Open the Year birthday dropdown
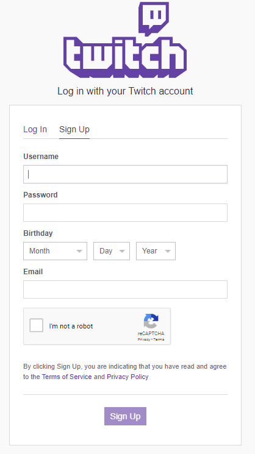The image size is (255, 454). click(156, 251)
